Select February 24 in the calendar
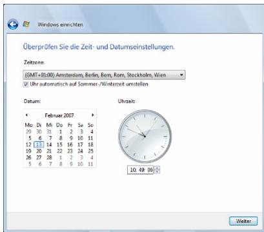The width and height of the screenshot is (264, 232). pos(80,151)
